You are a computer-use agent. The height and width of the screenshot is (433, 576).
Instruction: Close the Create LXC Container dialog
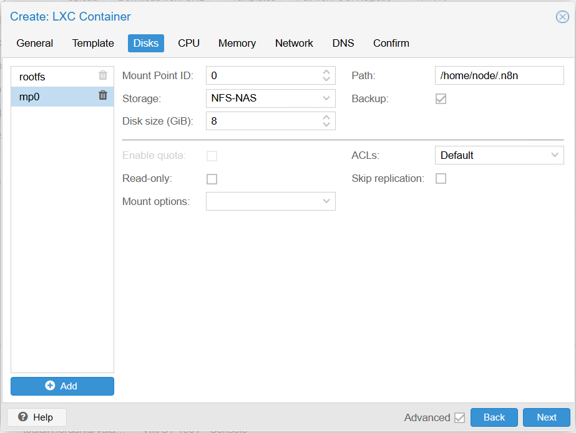562,17
